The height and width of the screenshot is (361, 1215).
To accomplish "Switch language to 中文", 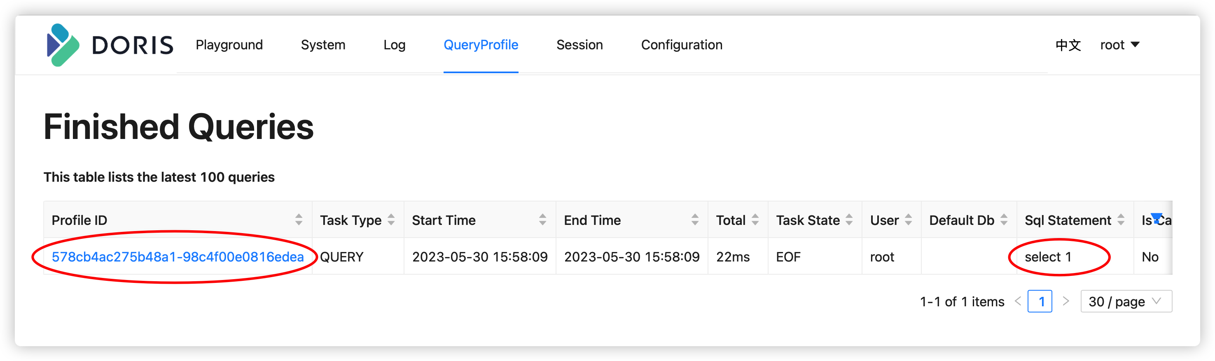I will pyautogui.click(x=1068, y=45).
